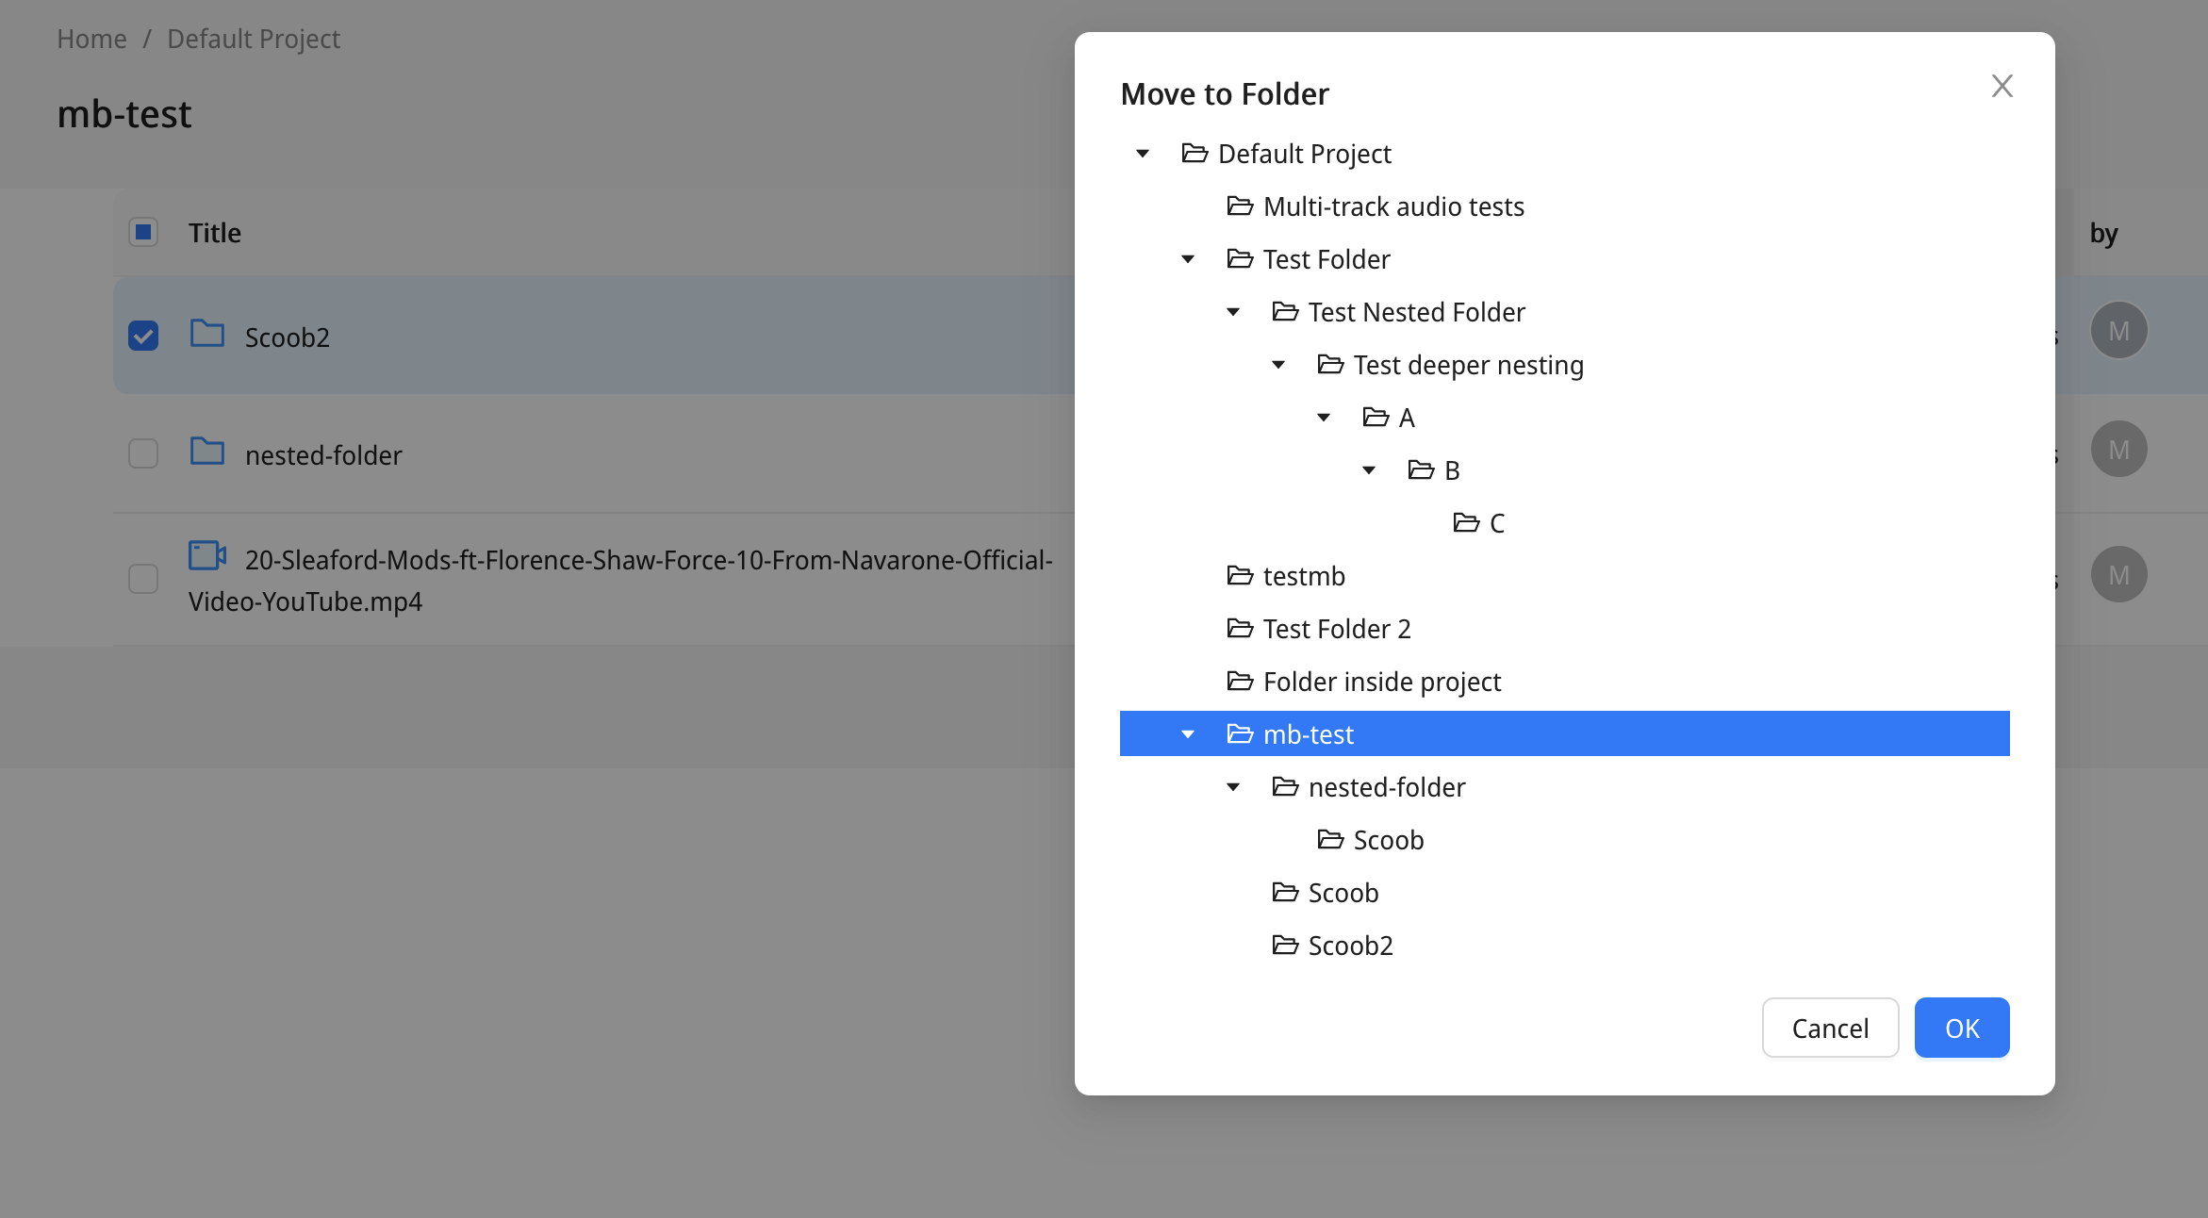This screenshot has height=1218, width=2208.
Task: Select folder C in the tree
Action: tap(1495, 523)
